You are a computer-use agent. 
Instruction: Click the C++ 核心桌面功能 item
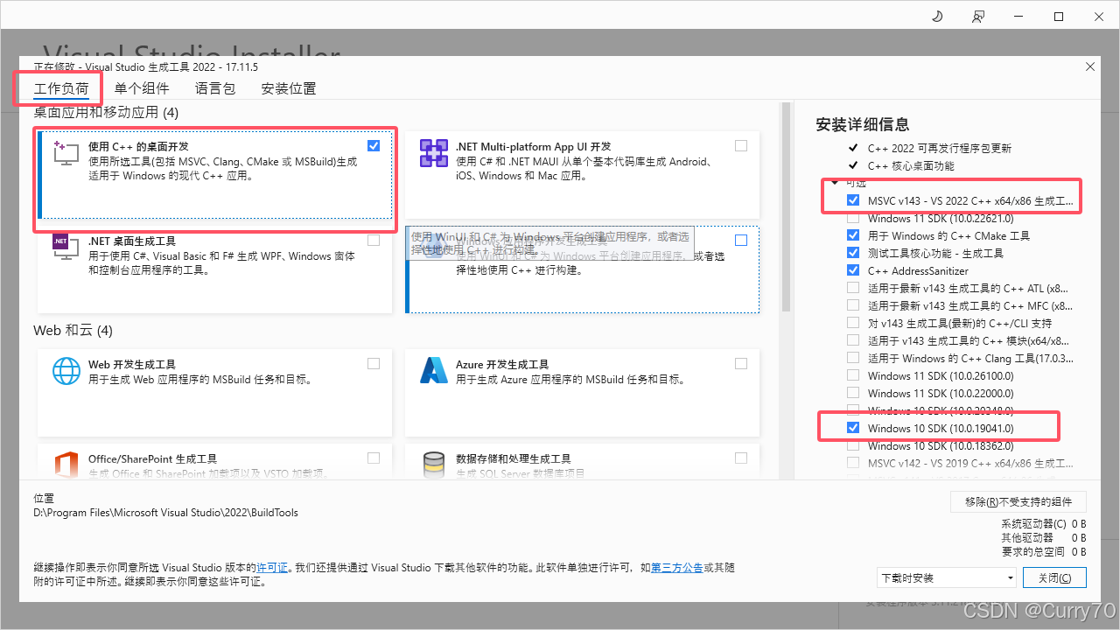(x=911, y=165)
